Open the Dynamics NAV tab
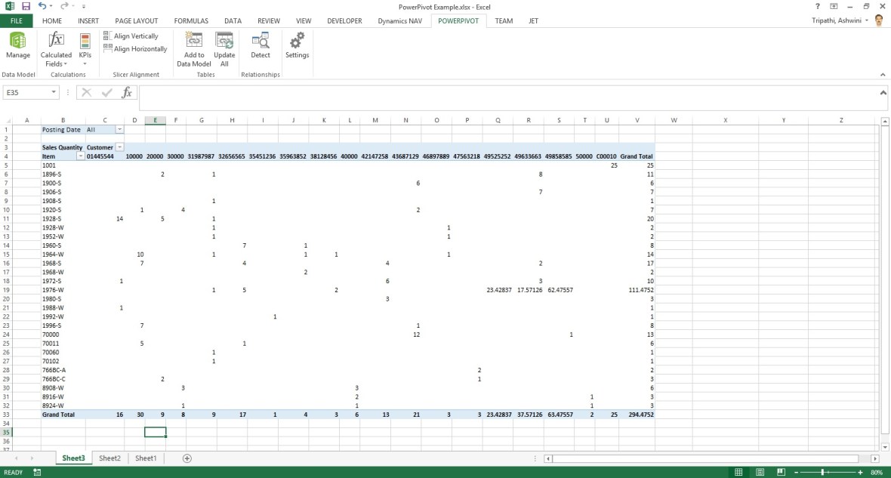The width and height of the screenshot is (891, 478). [399, 20]
